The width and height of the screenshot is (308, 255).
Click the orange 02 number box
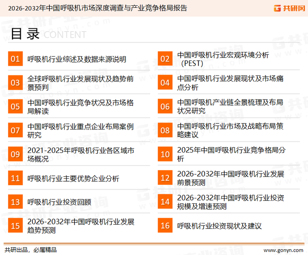click(165, 59)
